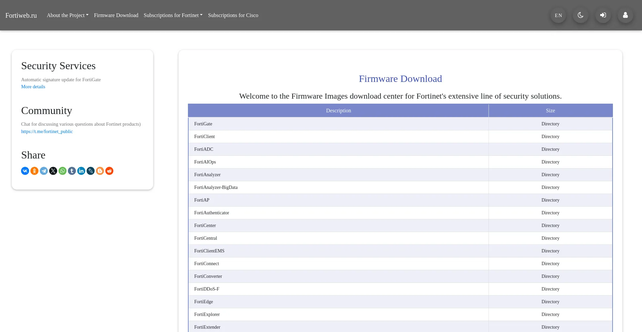Open the FortiEdge directory
The width and height of the screenshot is (642, 332).
pyautogui.click(x=204, y=302)
